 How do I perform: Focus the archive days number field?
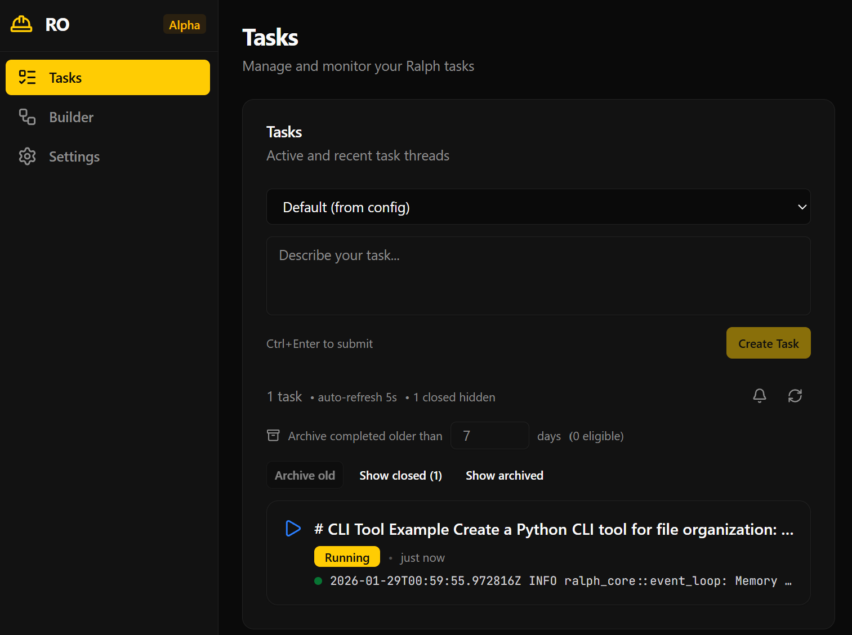(x=489, y=436)
